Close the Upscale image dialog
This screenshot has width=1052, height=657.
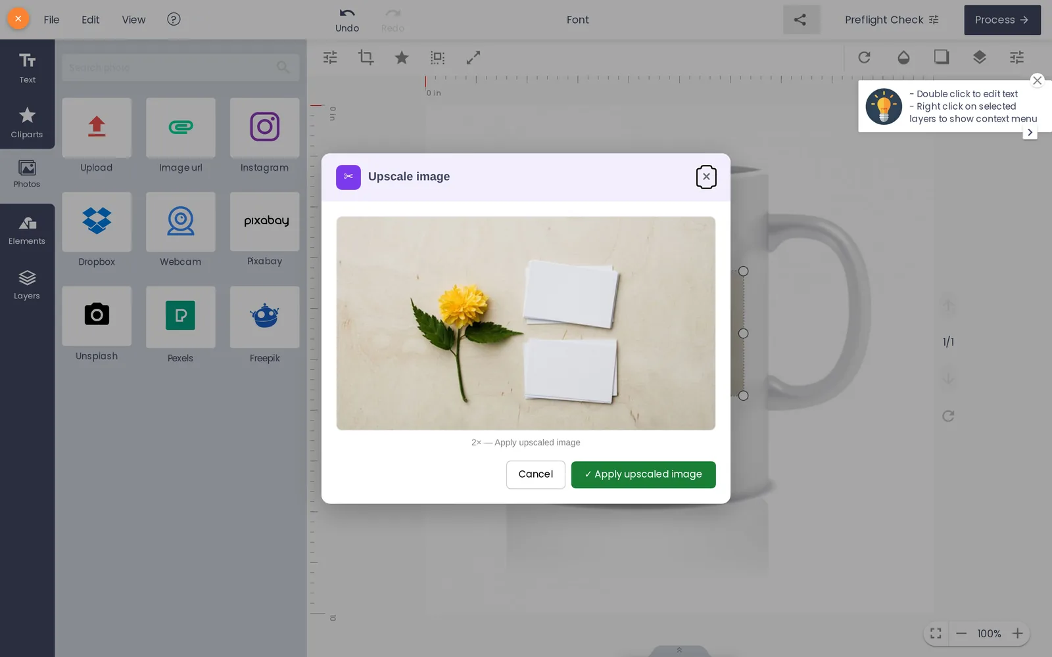(x=706, y=177)
